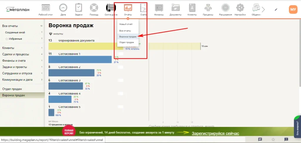
Task: Show more modules with the right chevron
Action: tap(263, 10)
